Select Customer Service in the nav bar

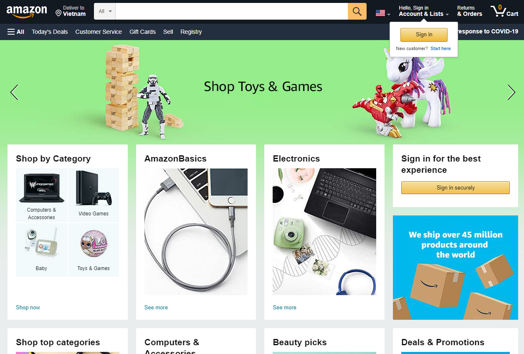99,32
